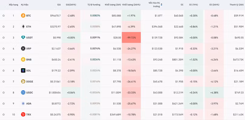245x120 pixels.
Task: Click BNB OI 1h change +1.02%
Action: pyautogui.click(x=194, y=59)
